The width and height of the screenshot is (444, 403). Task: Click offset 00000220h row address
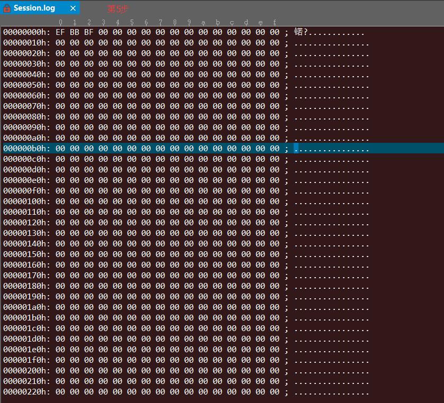click(26, 392)
